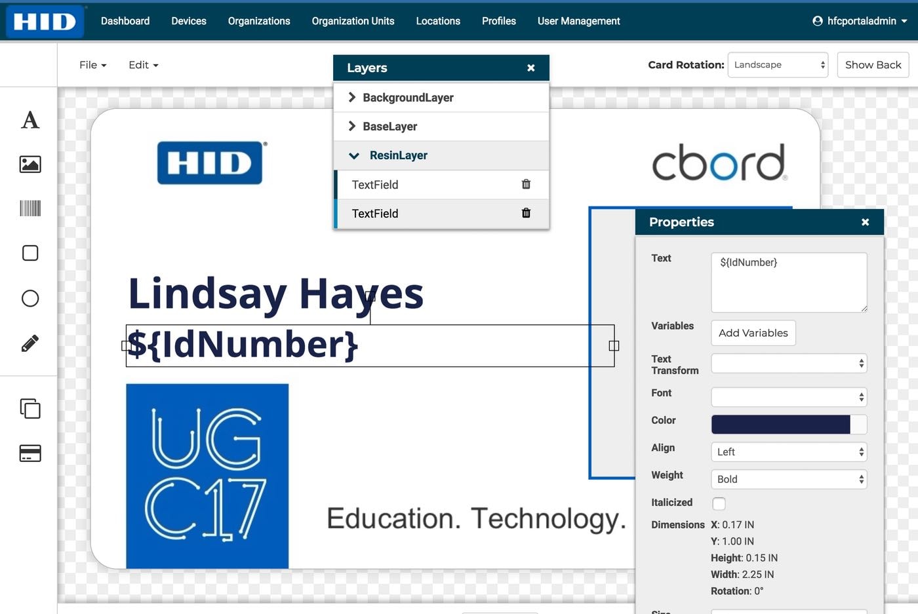918x614 pixels.
Task: Go to Dashboard
Action: tap(125, 21)
